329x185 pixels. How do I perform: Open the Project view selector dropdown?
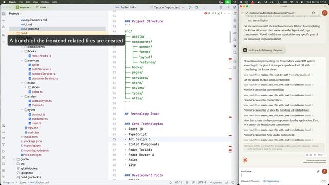tap(15, 14)
